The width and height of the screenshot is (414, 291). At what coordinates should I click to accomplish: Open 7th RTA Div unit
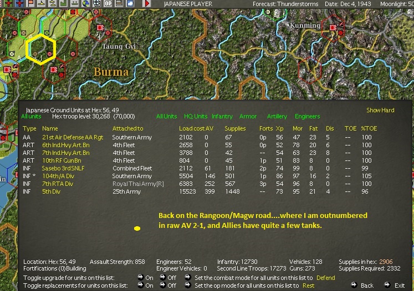[x=58, y=184]
